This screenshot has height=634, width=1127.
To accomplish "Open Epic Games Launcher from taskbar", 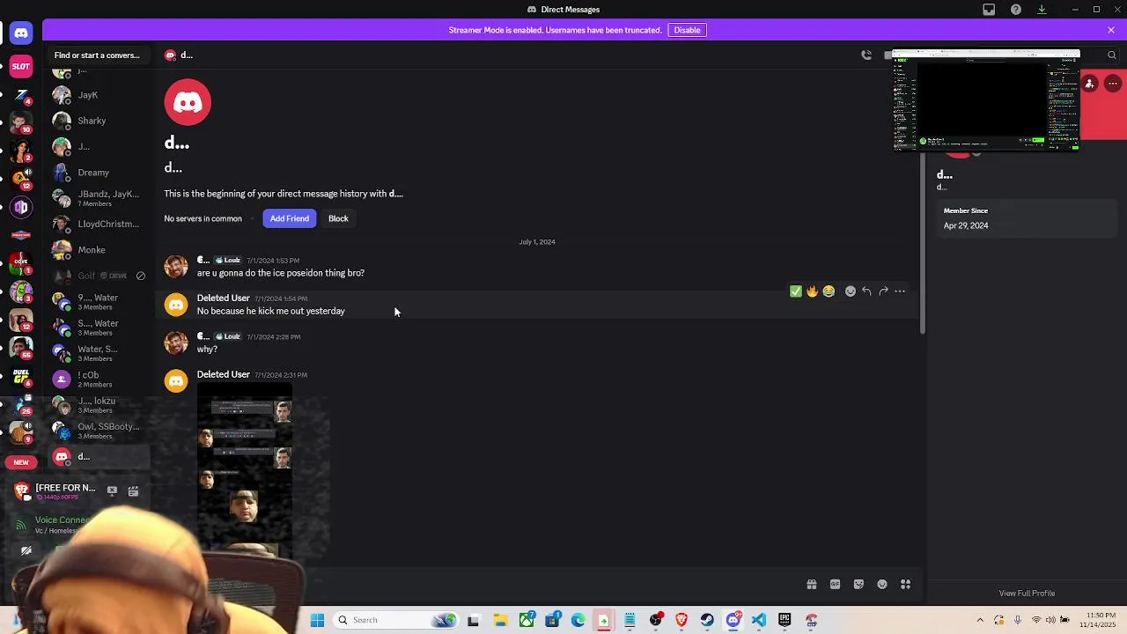I will pyautogui.click(x=784, y=620).
